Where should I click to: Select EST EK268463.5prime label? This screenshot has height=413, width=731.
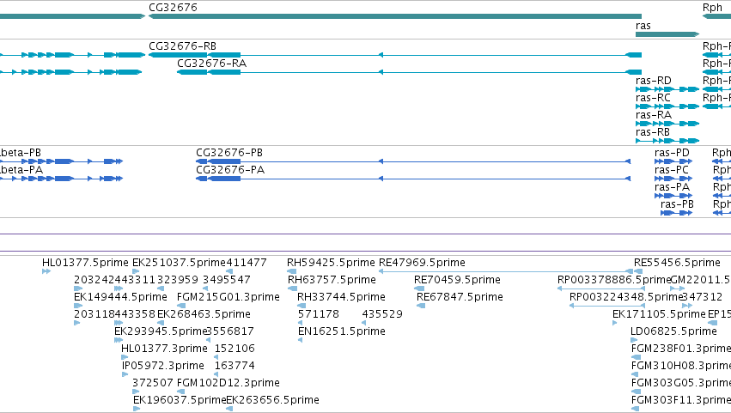(204, 314)
